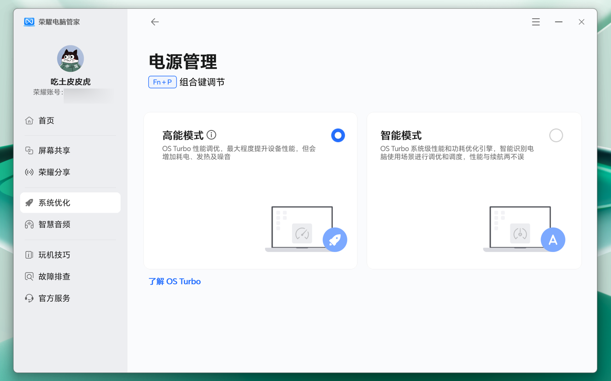Click the 电源管理 page title
The image size is (611, 381).
point(183,62)
